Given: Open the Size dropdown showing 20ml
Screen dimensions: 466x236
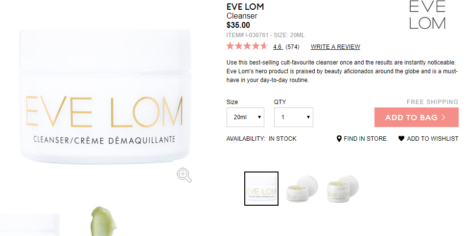Looking at the screenshot, I should tap(245, 117).
